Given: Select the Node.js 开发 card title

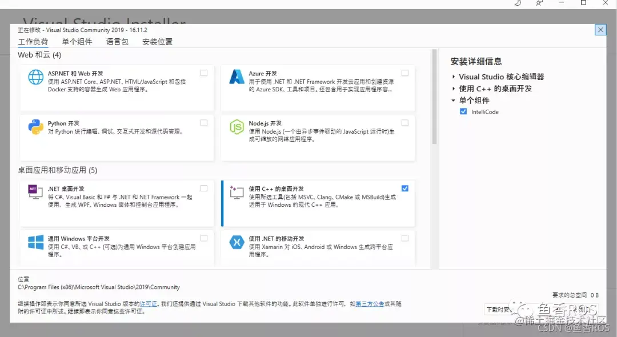Looking at the screenshot, I should tap(265, 123).
